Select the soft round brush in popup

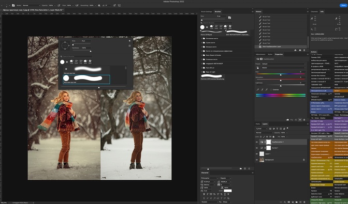86,70
